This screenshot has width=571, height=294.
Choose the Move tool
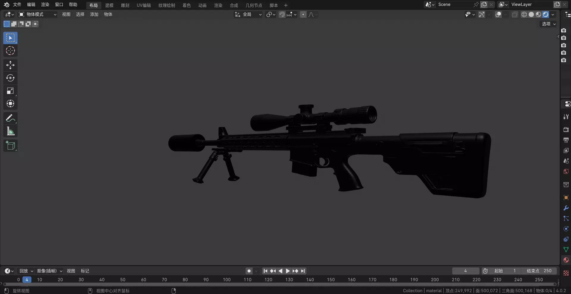[x=10, y=65]
